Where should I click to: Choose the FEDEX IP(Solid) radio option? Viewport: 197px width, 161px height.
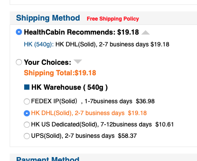coord(27,101)
